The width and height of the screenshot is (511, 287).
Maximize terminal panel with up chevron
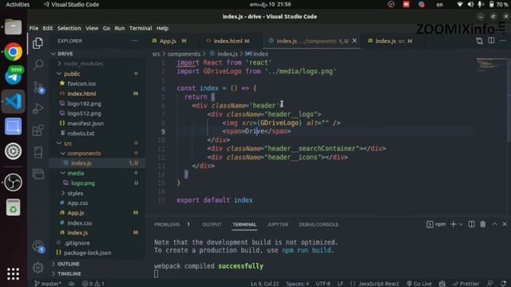494,224
